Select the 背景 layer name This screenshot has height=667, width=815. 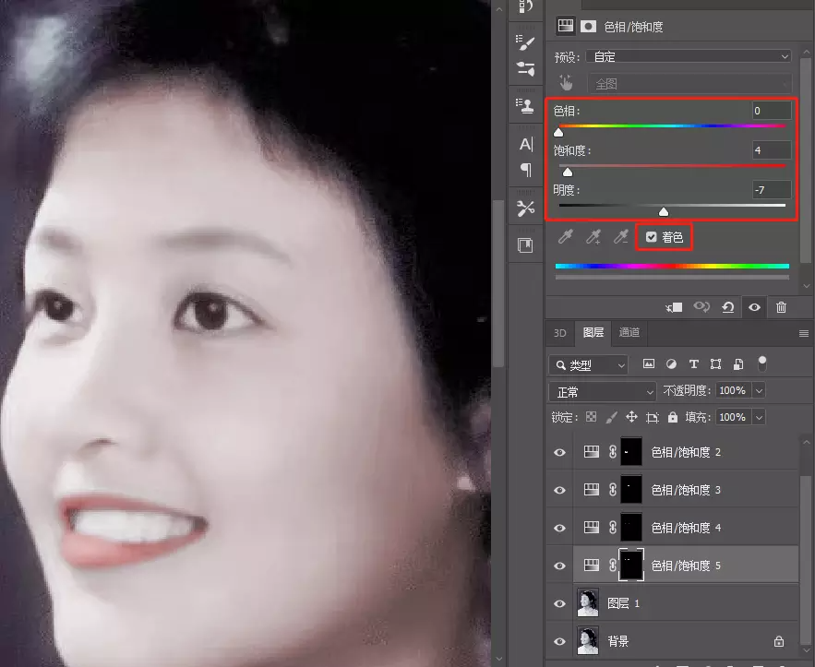click(x=618, y=641)
